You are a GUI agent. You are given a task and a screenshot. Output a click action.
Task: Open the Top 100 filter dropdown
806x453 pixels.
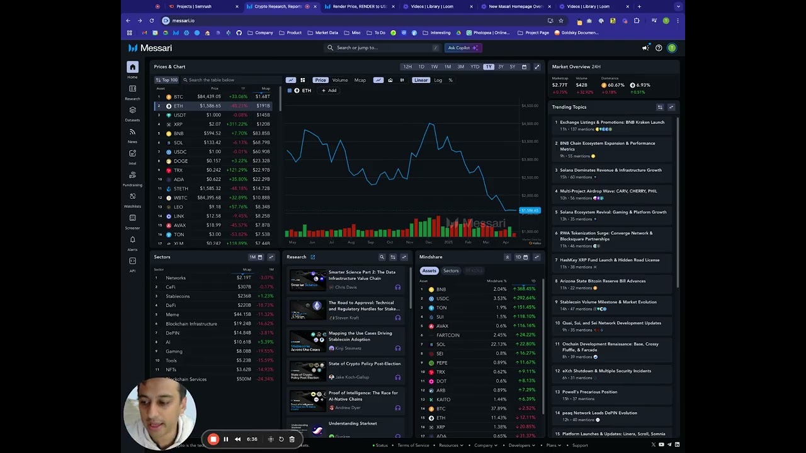[167, 80]
